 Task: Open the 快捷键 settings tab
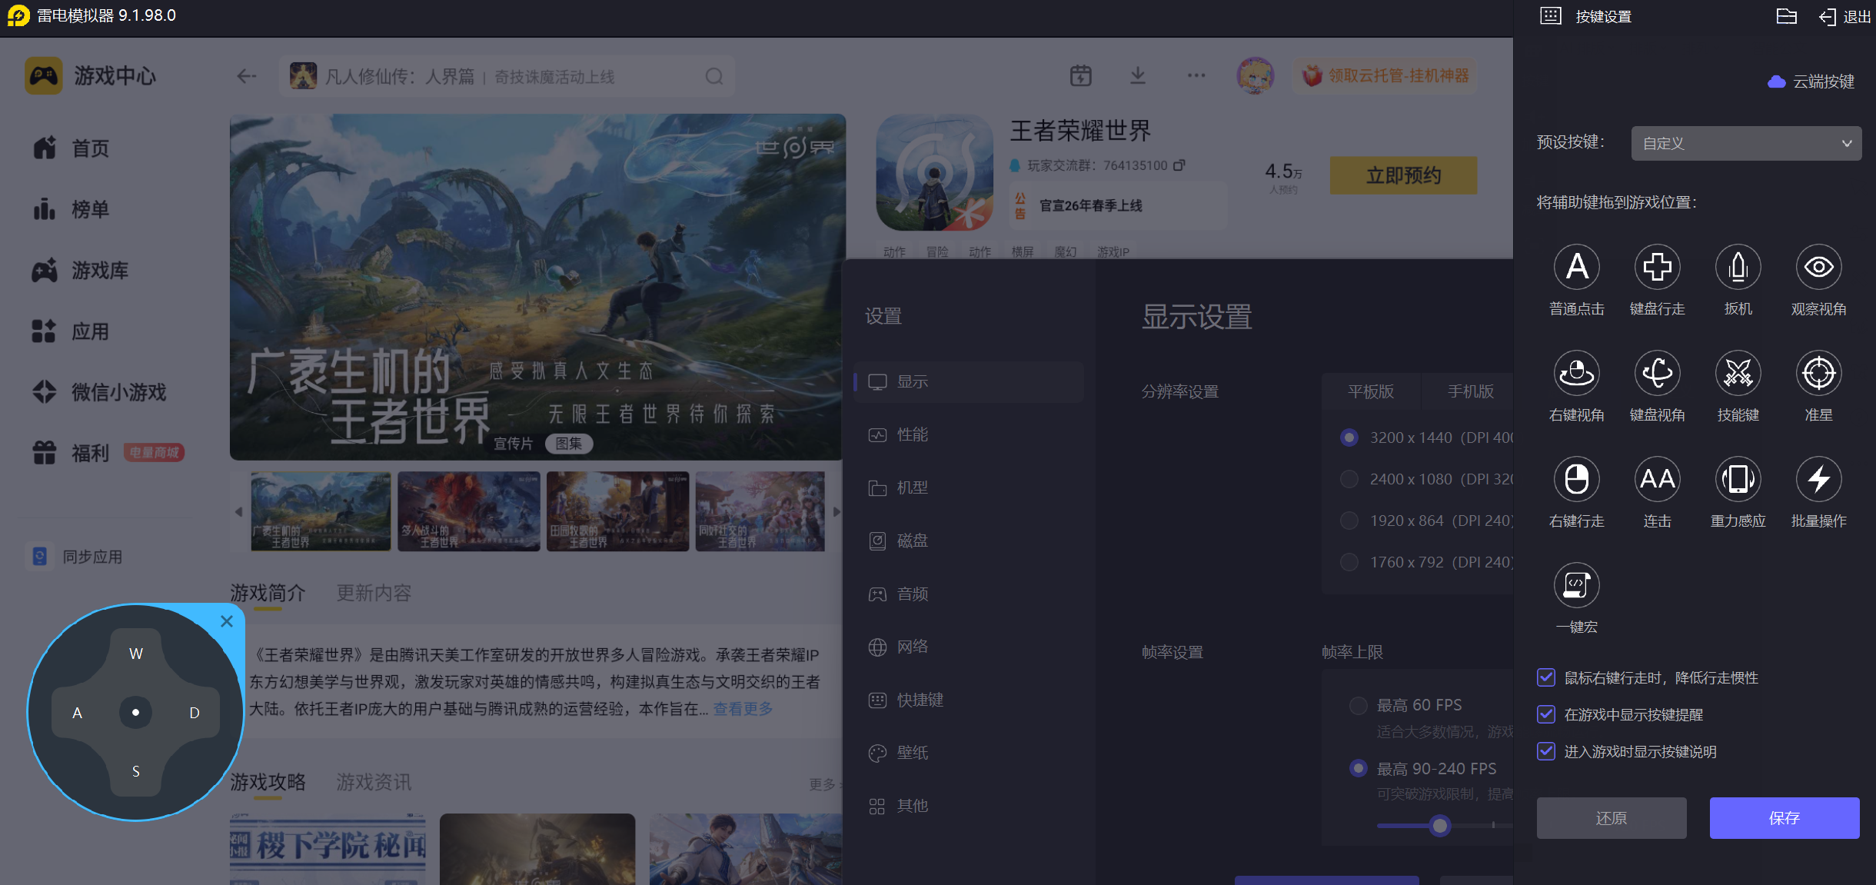pos(969,700)
